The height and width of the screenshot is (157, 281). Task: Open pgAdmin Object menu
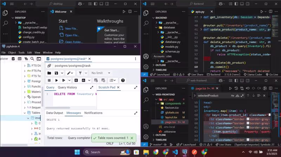pyautogui.click(x=12, y=53)
